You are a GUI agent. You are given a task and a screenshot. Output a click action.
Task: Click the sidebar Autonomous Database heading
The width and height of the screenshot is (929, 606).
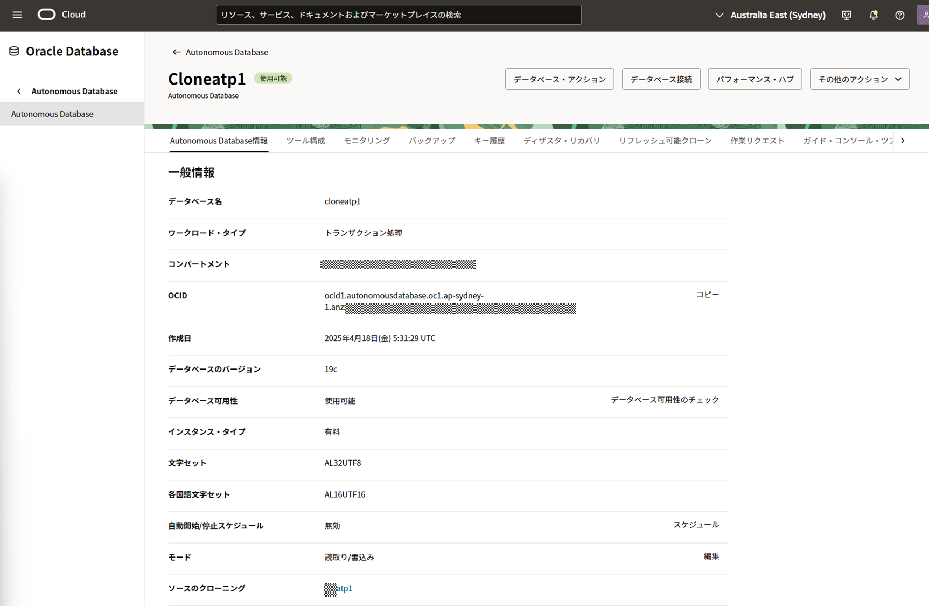[x=74, y=91]
